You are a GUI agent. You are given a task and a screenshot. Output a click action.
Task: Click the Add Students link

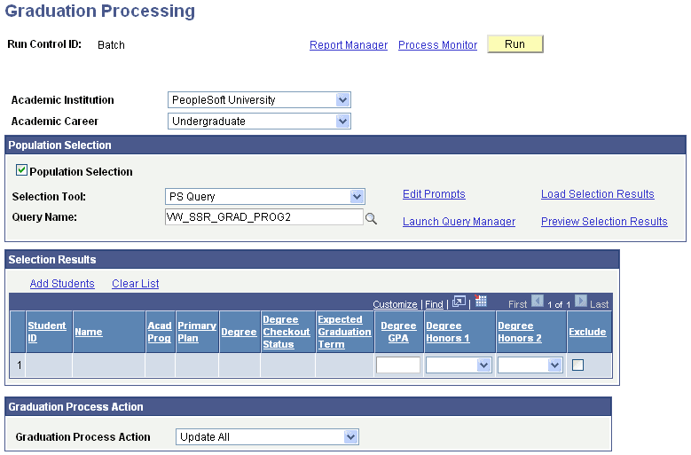[62, 284]
